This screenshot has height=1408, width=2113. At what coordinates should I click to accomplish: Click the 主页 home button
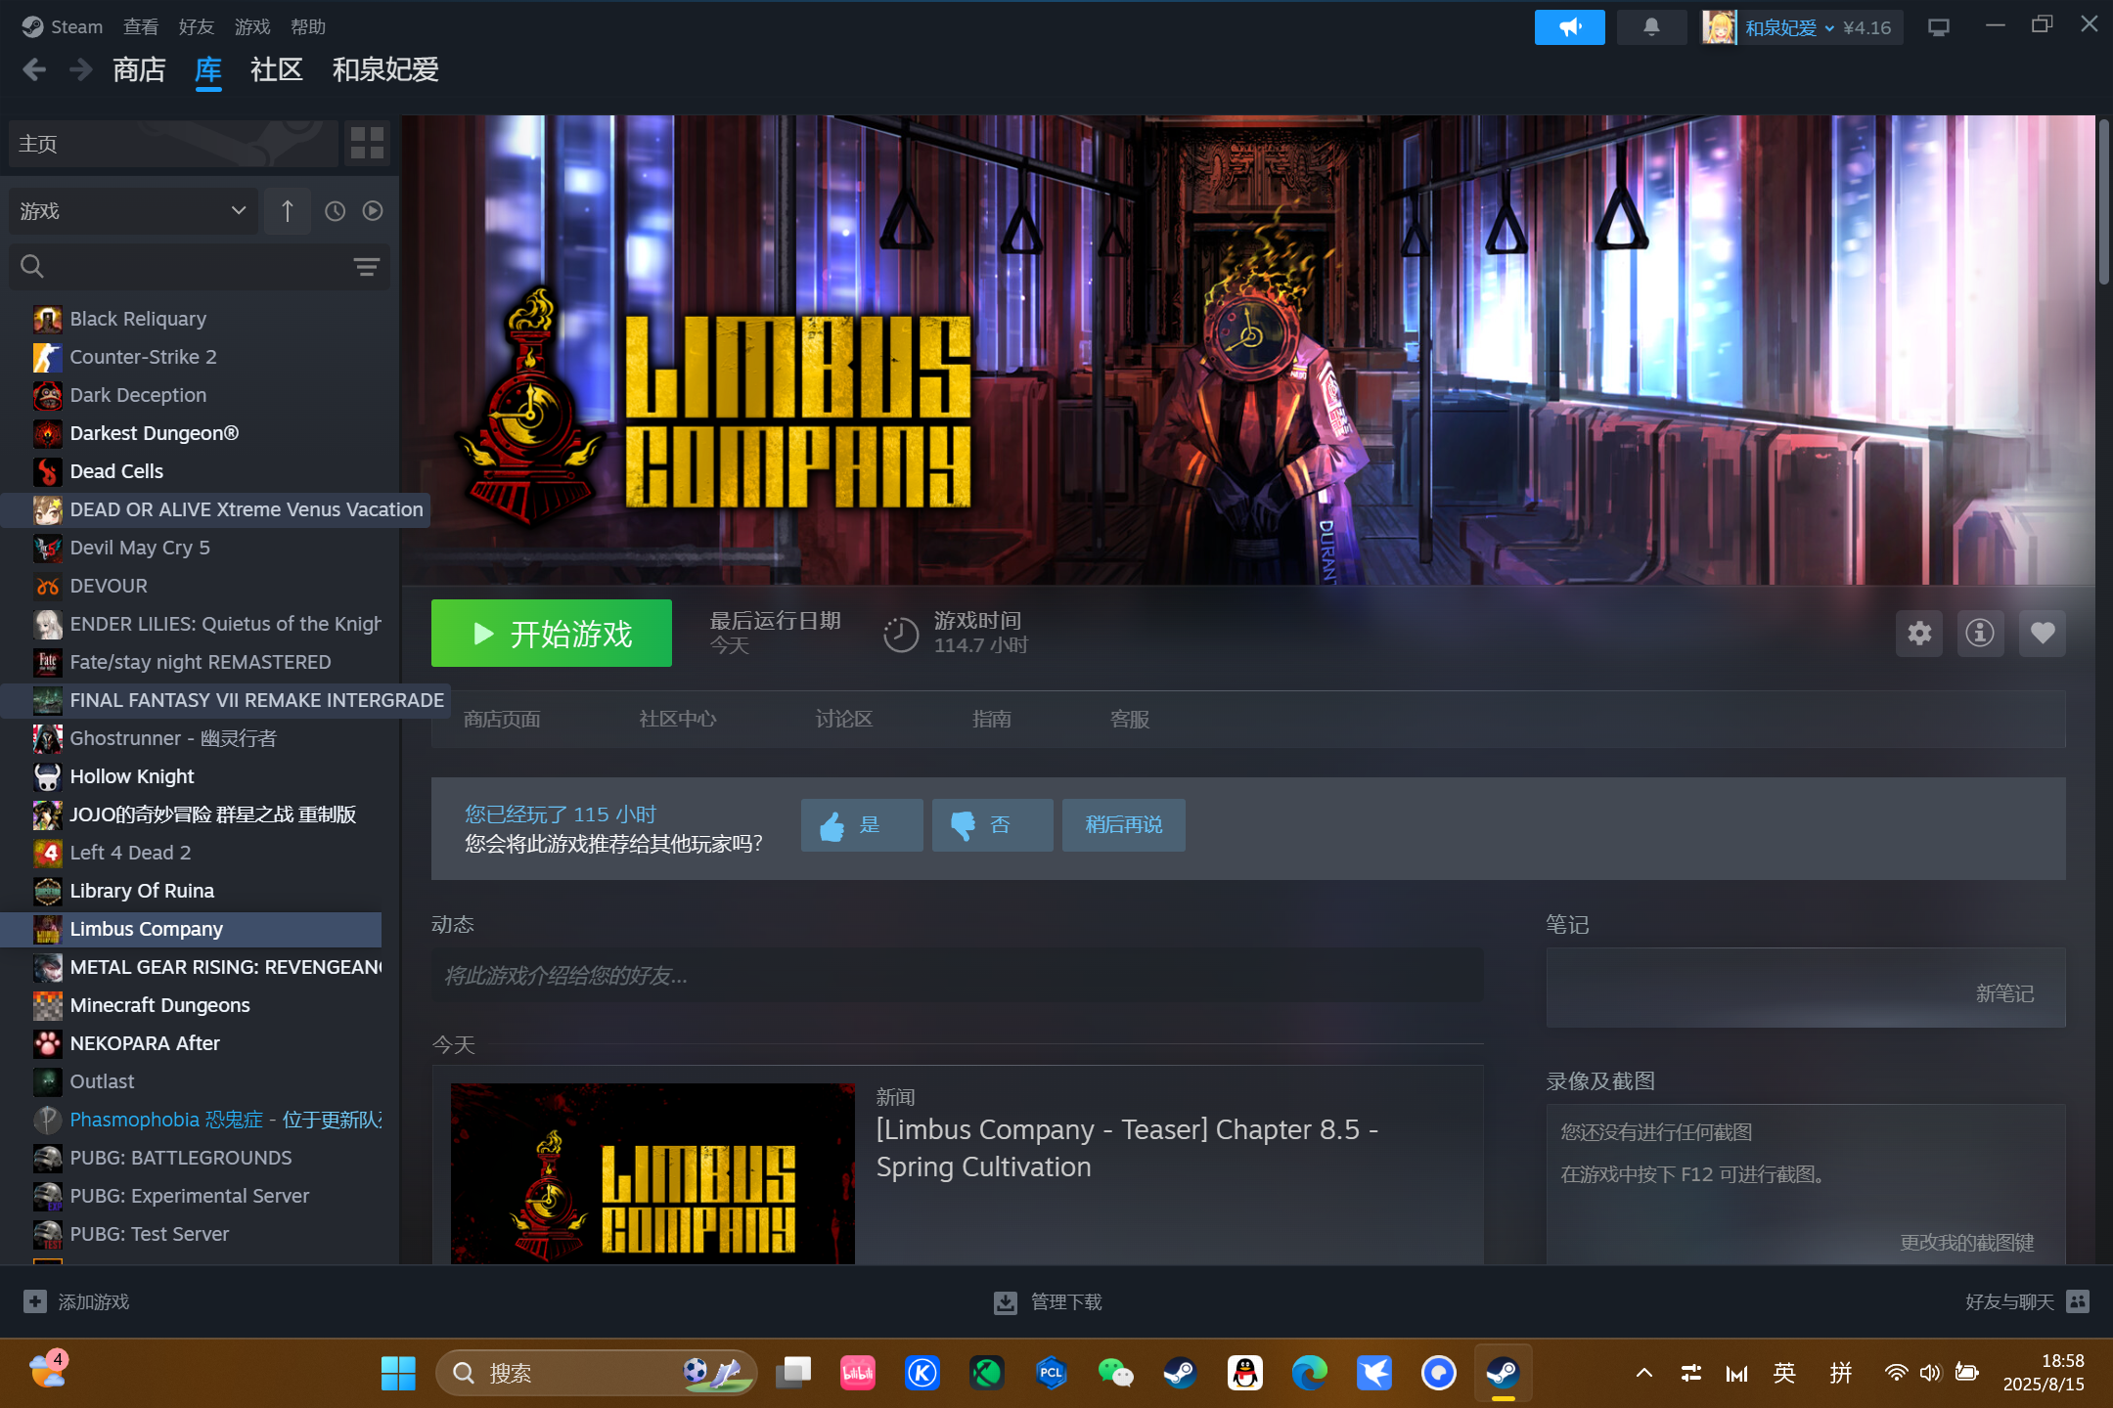point(173,144)
